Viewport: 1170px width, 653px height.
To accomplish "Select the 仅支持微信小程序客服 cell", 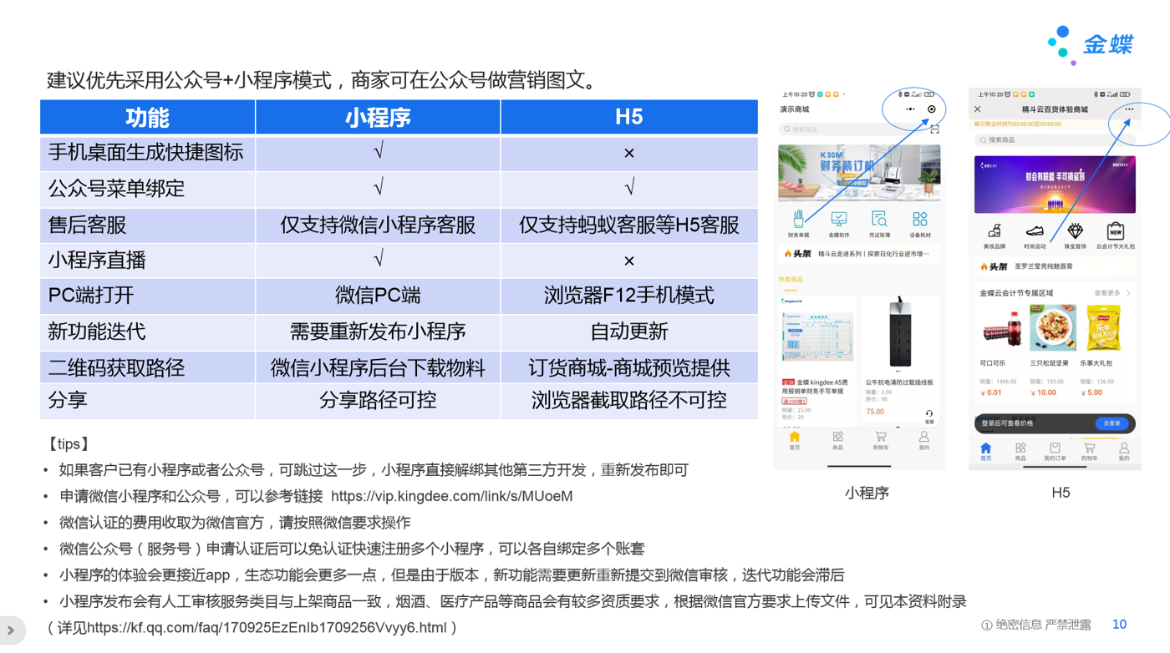I will [x=378, y=225].
